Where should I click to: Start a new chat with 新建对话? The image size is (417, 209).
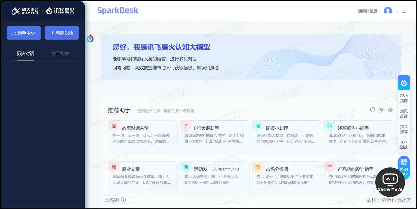click(62, 33)
